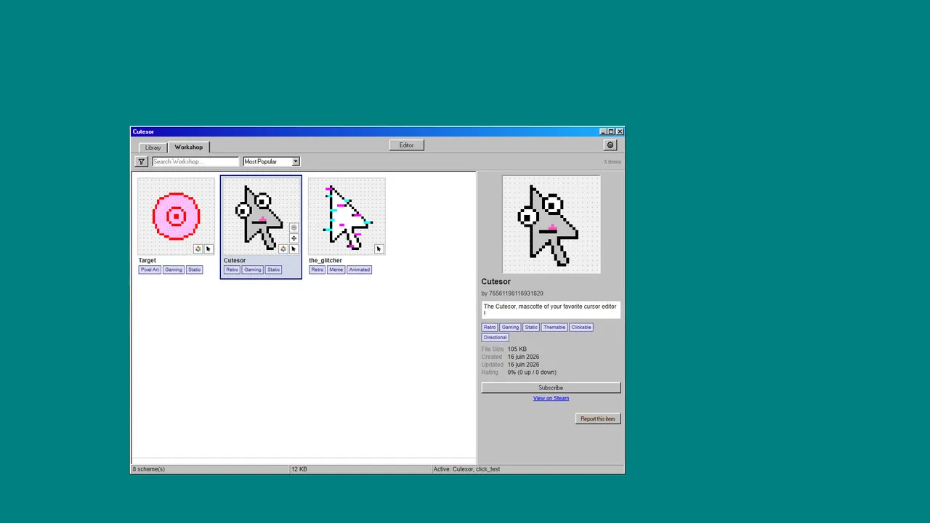Click the '105 KB' file size value
930x523 pixels.
[x=517, y=349]
